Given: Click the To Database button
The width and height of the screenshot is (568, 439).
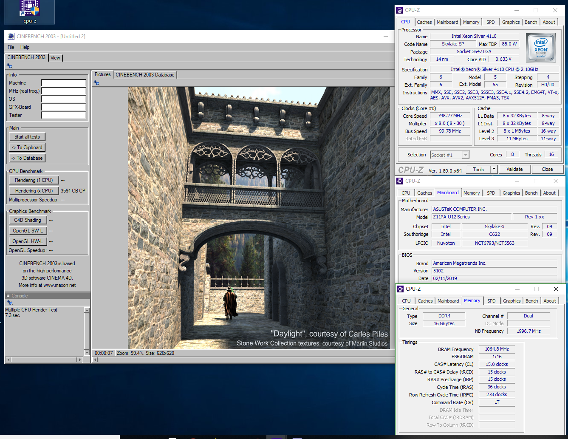Looking at the screenshot, I should pos(27,158).
